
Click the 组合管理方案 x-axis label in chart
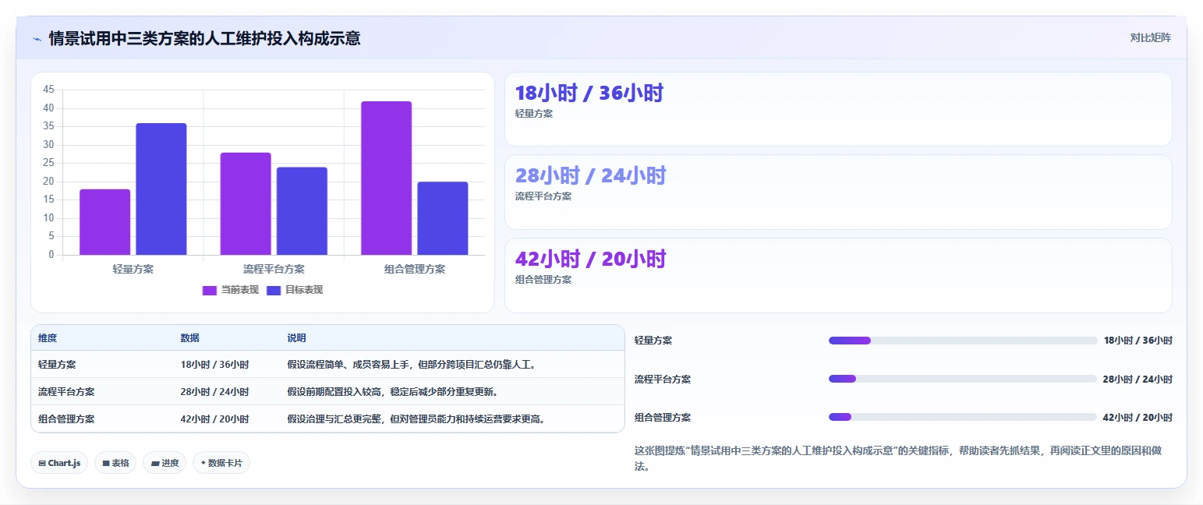pos(415,269)
